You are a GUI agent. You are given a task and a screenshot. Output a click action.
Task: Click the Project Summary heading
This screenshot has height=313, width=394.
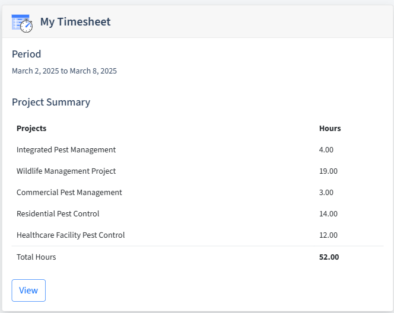(x=51, y=103)
